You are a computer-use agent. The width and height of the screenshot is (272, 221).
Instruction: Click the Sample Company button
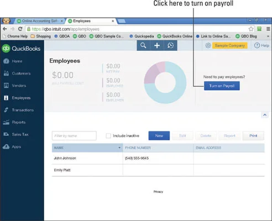[230, 45]
